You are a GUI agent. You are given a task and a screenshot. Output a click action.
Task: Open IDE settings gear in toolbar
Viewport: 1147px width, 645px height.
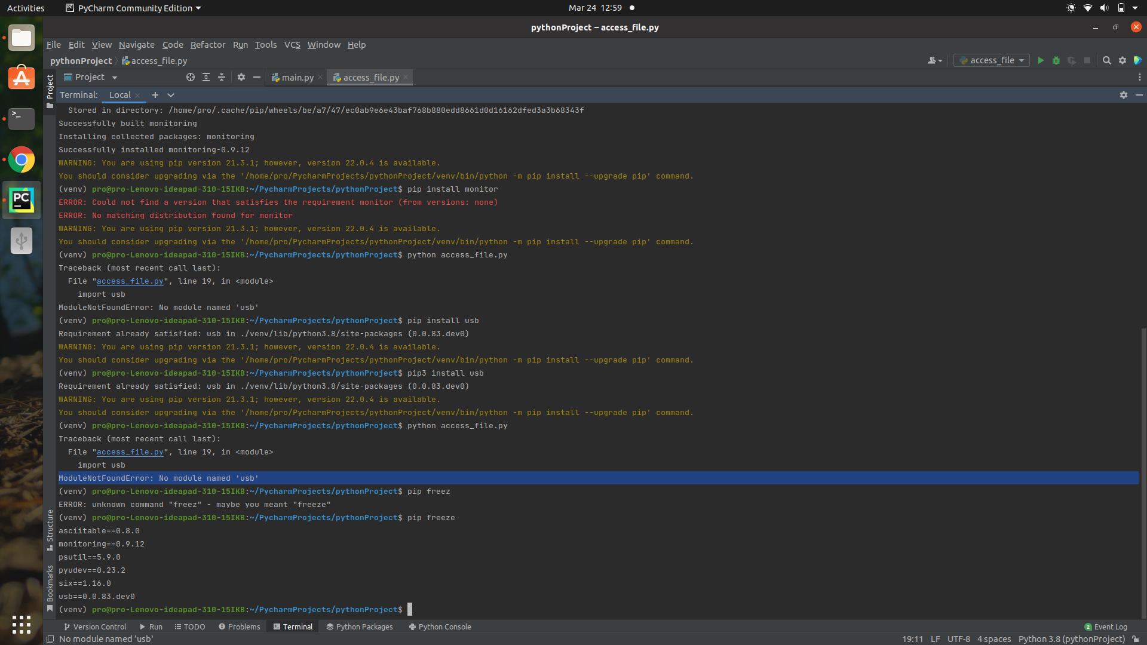point(1123,60)
